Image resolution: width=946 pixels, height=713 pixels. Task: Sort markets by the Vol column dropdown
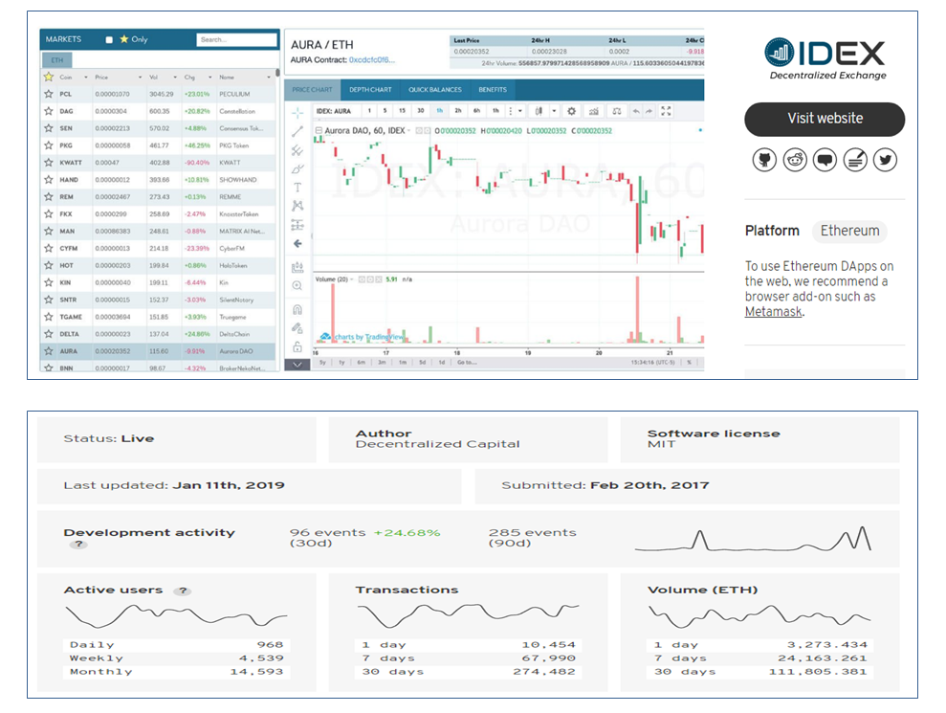(x=175, y=78)
